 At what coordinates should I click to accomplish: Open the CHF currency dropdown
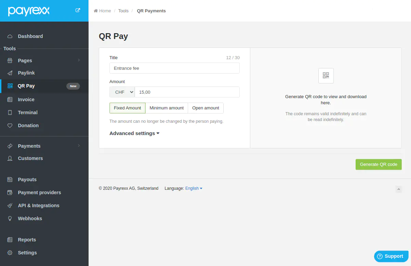(122, 92)
